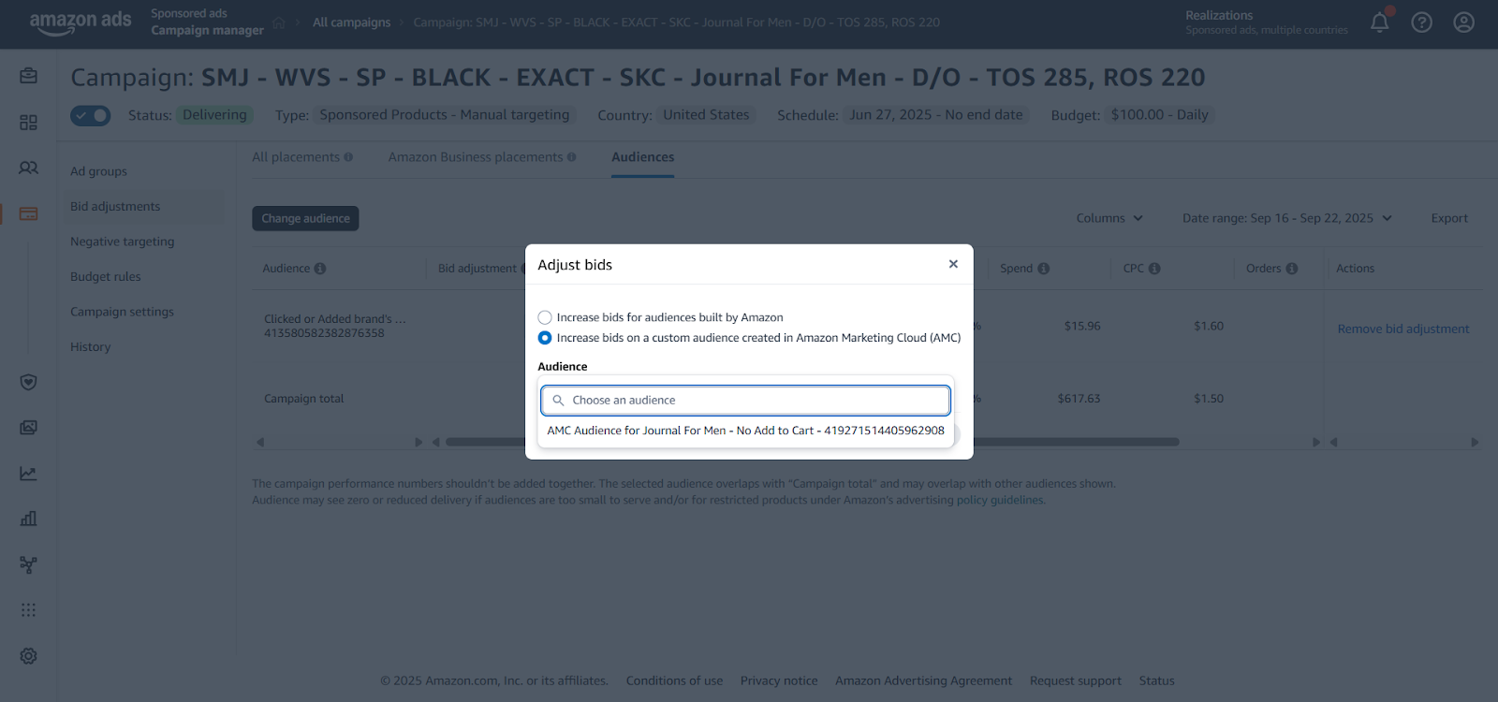Open the campaigns card icon in sidebar
1498x702 pixels.
[x=29, y=213]
